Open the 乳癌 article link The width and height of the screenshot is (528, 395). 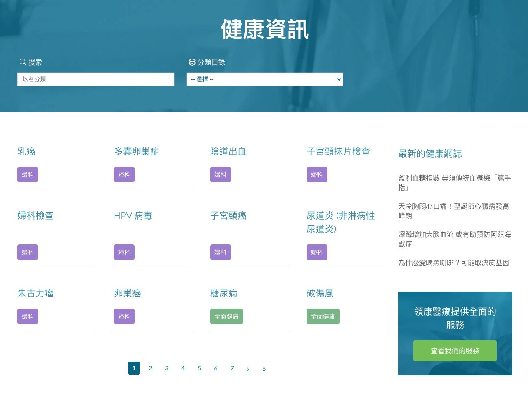tap(26, 151)
